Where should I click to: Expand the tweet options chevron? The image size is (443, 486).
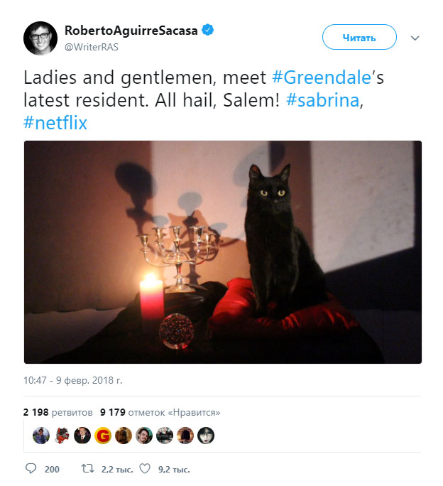(x=415, y=38)
